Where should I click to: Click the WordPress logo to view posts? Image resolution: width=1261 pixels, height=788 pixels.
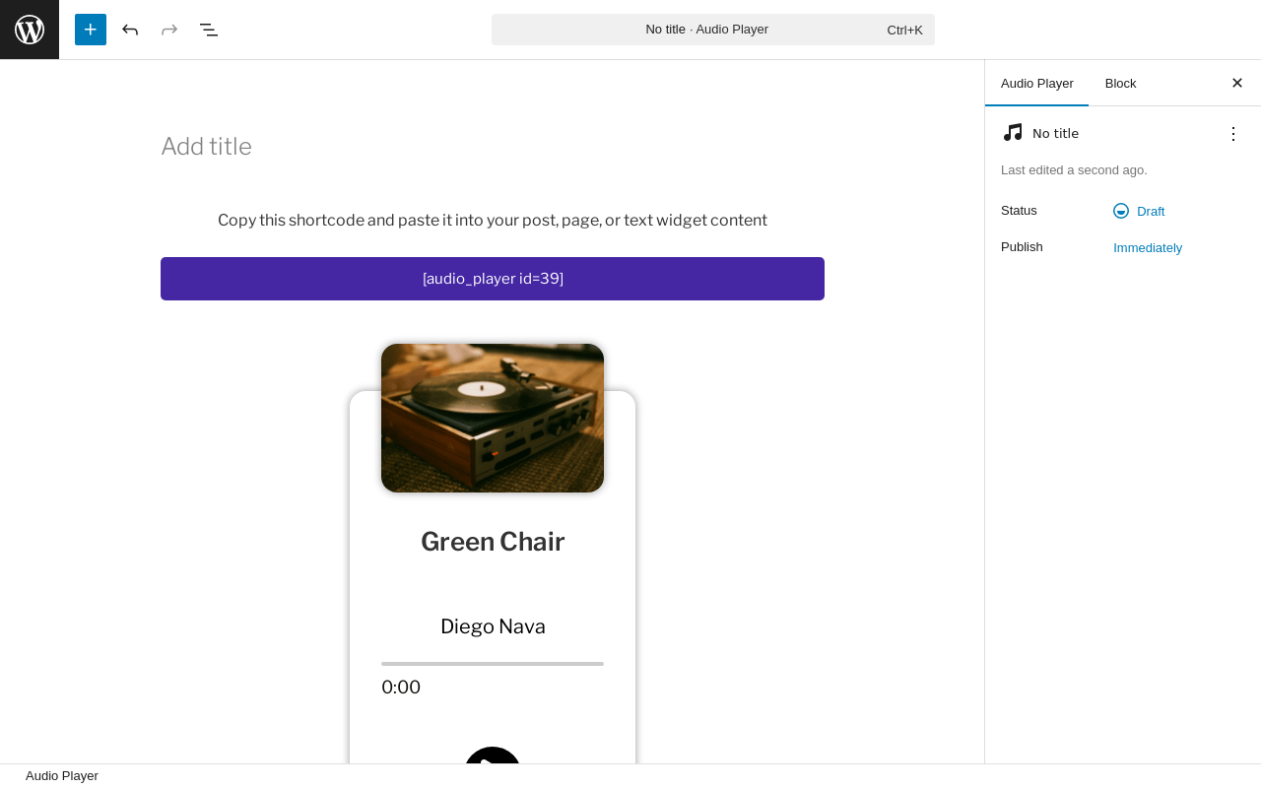(x=30, y=30)
